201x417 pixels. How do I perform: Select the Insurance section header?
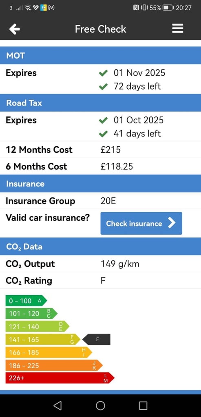point(100,184)
